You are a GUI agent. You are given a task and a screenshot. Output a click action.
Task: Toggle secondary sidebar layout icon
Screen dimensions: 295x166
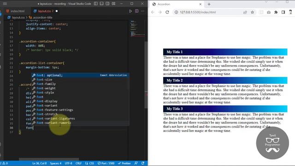[x=107, y=4]
